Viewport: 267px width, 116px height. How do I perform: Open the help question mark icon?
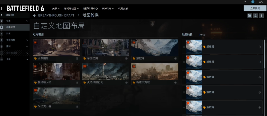pyautogui.click(x=245, y=2)
